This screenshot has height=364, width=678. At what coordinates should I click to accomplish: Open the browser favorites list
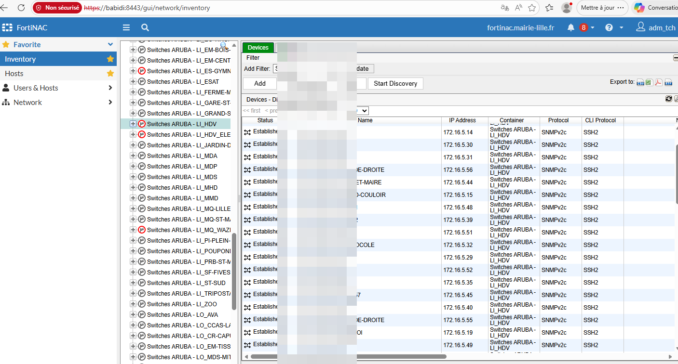(x=549, y=8)
